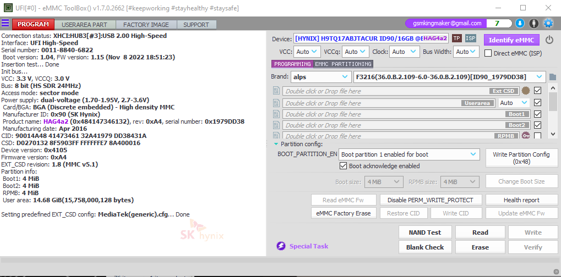Image resolution: width=561 pixels, height=277 pixels.
Task: Switch to the PROGRAM tab
Action: [x=33, y=25]
